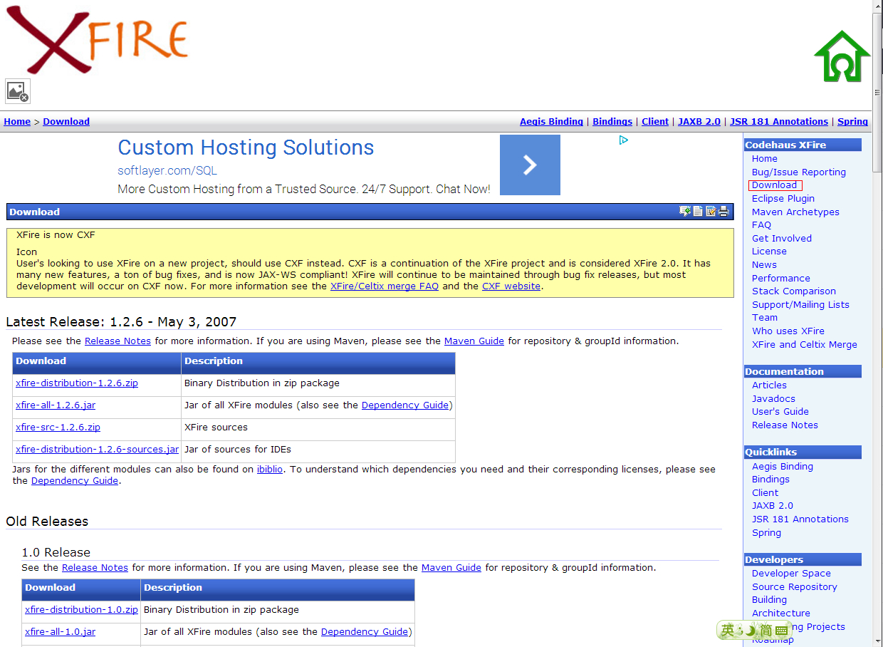Viewport: 883px width, 647px height.
Task: Click the 简 simplified Chinese indicator
Action: pyautogui.click(x=766, y=631)
